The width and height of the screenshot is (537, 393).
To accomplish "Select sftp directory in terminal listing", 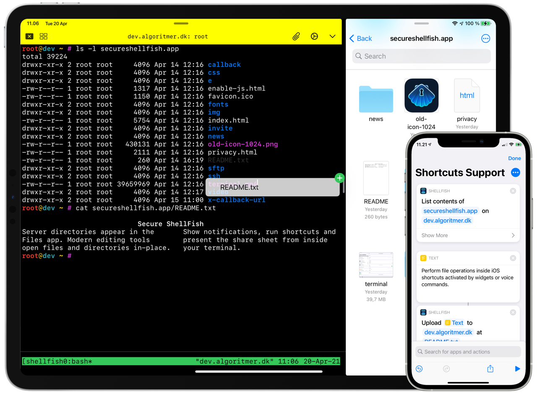I will click(216, 168).
